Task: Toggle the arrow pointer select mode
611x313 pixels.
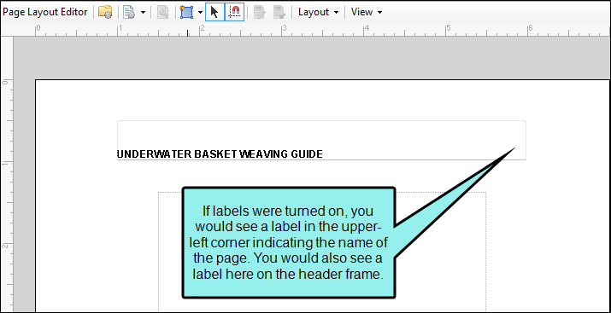Action: (x=214, y=12)
